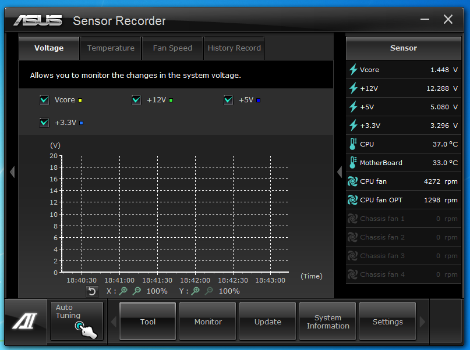470x350 pixels.
Task: Switch to the Temperature tab
Action: tap(111, 48)
